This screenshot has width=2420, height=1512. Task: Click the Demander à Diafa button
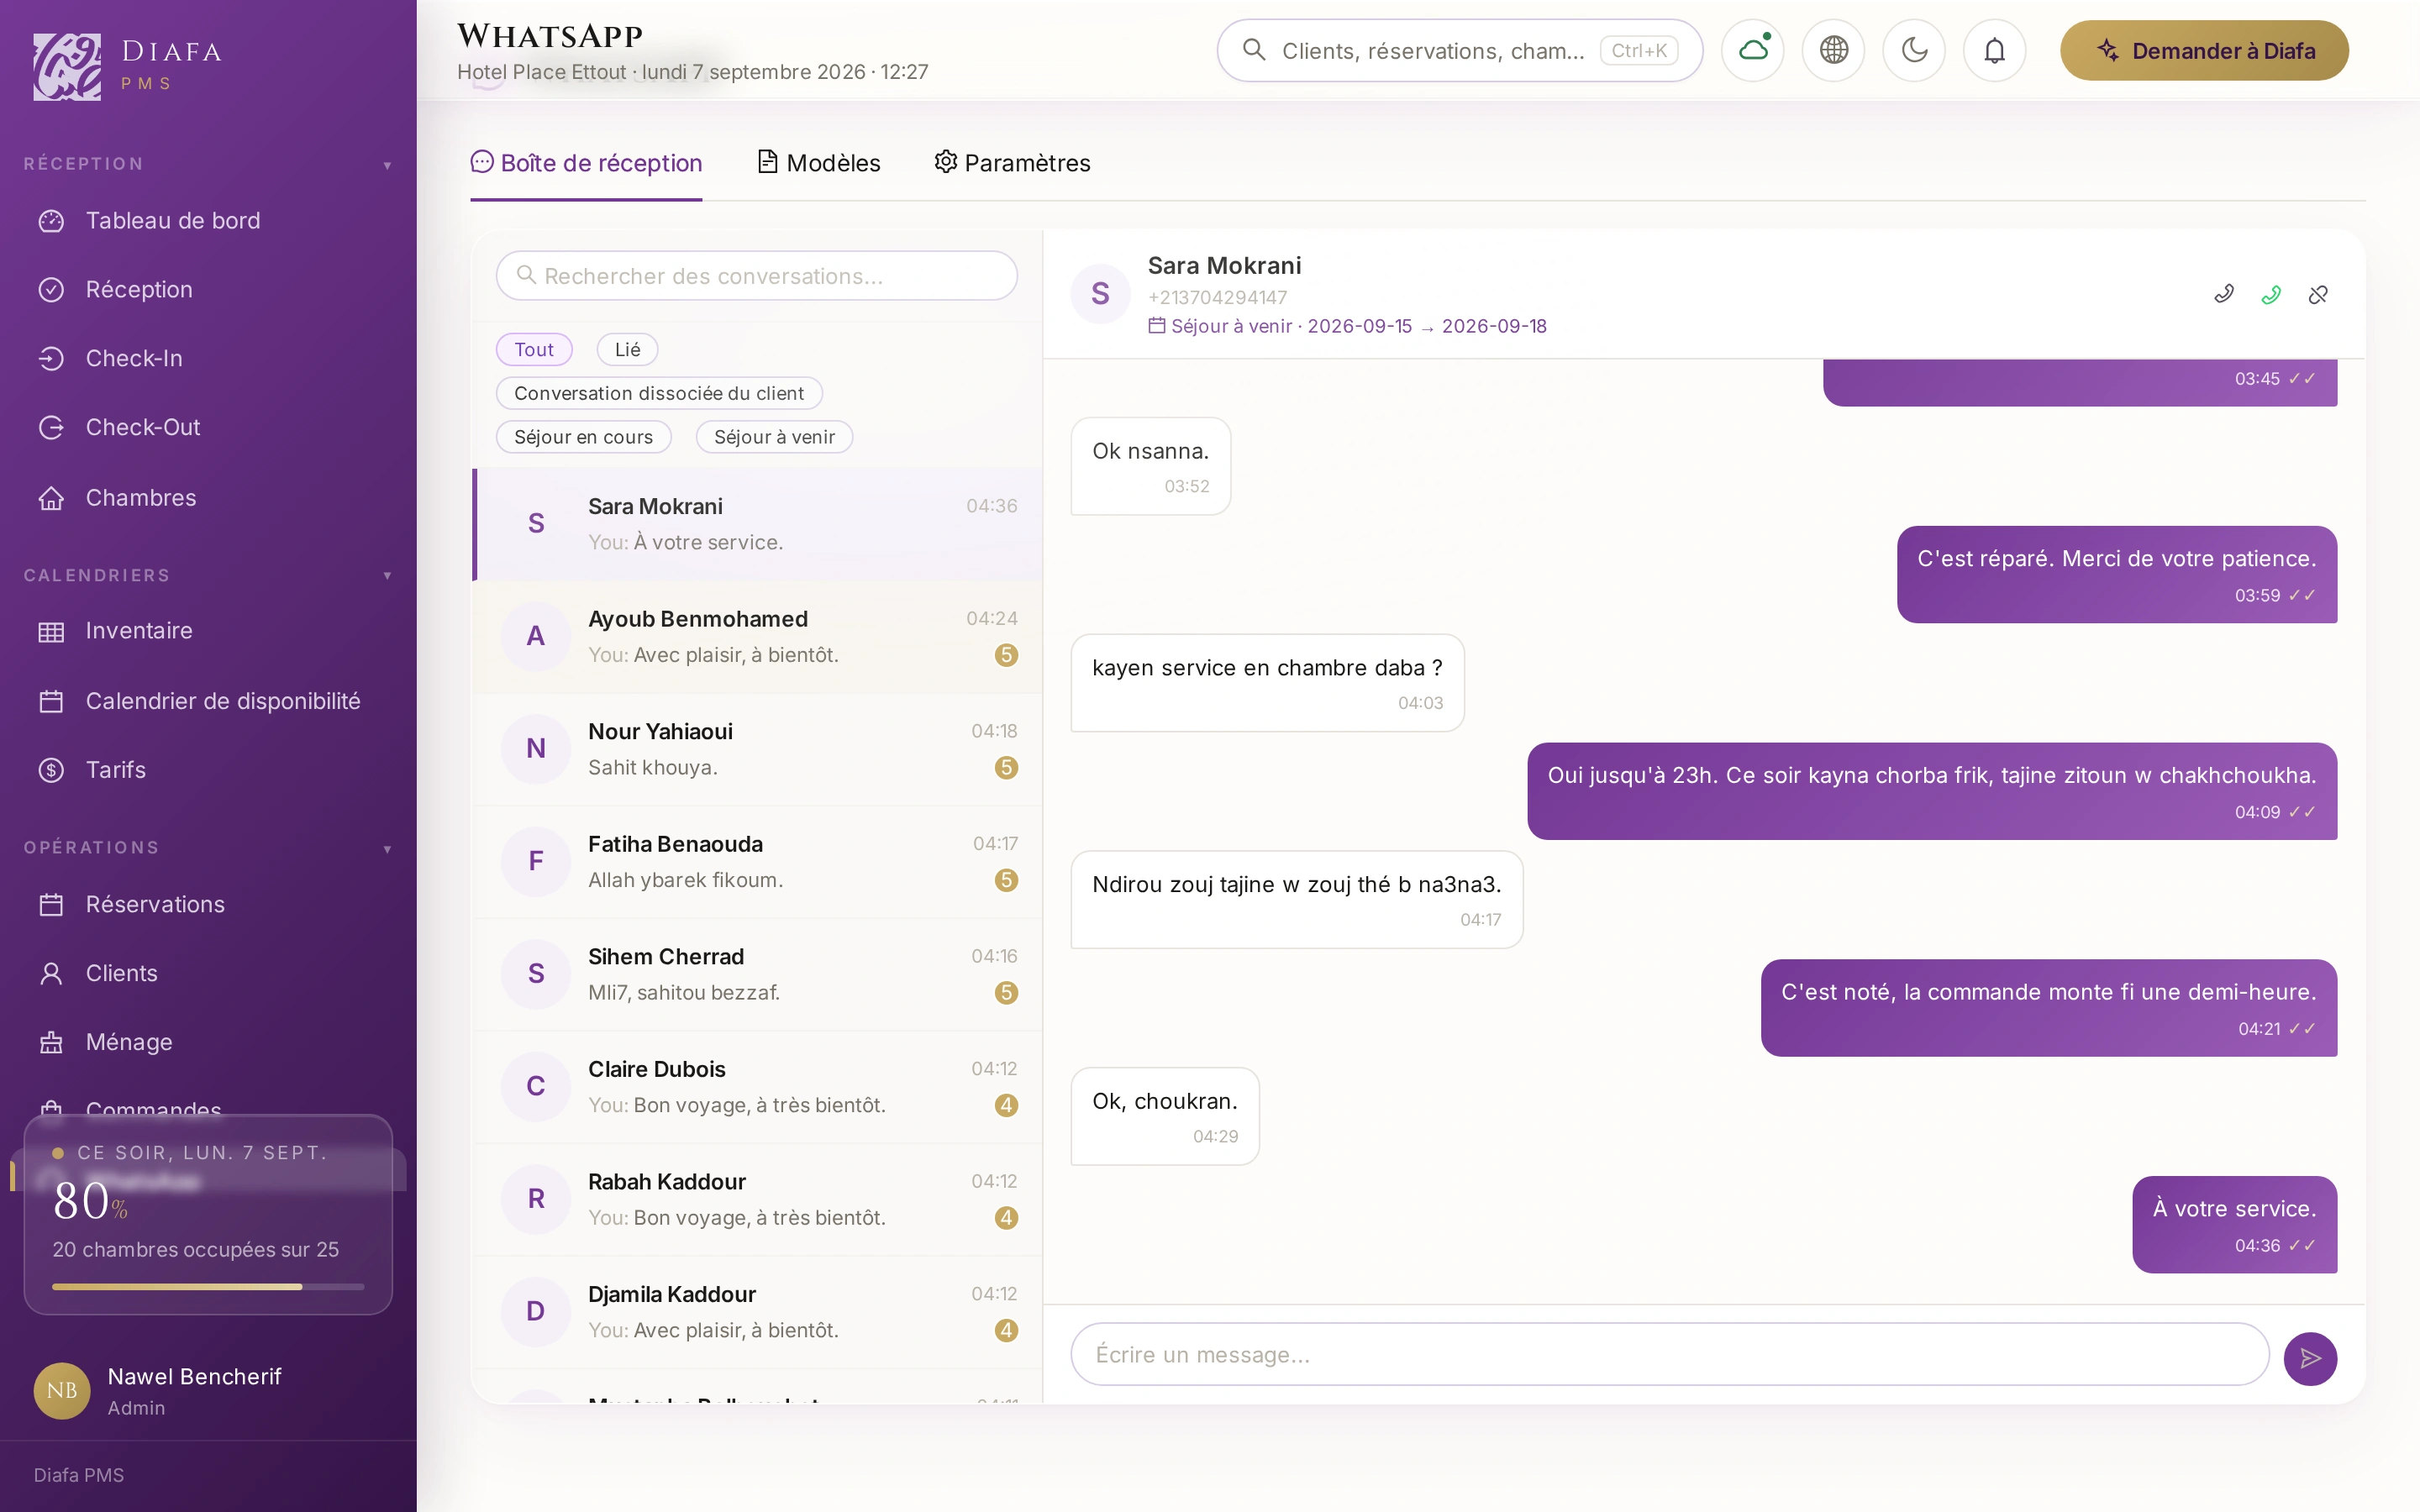[2204, 50]
